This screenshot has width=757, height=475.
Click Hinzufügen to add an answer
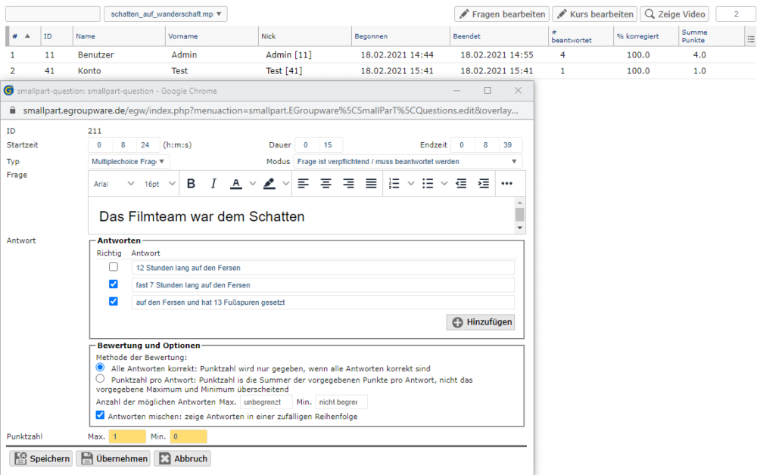coord(481,322)
